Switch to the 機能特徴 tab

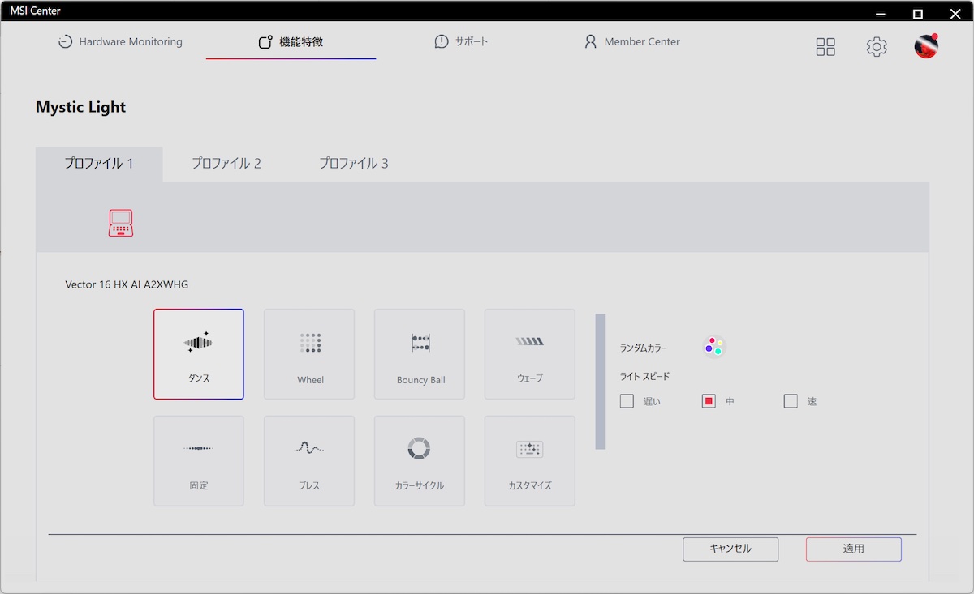(291, 42)
